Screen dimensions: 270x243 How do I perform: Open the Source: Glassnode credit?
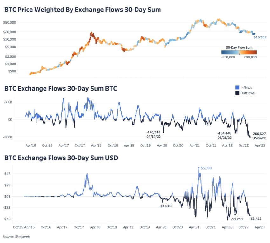[x=17, y=237]
